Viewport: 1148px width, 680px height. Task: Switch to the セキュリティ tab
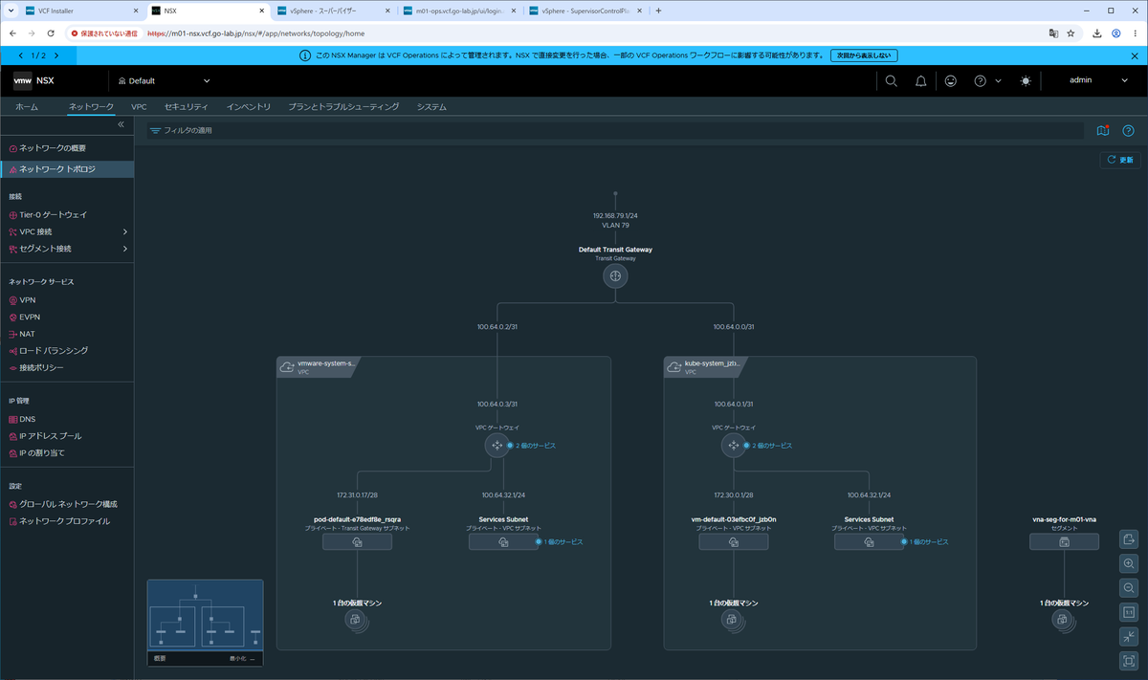(x=186, y=106)
